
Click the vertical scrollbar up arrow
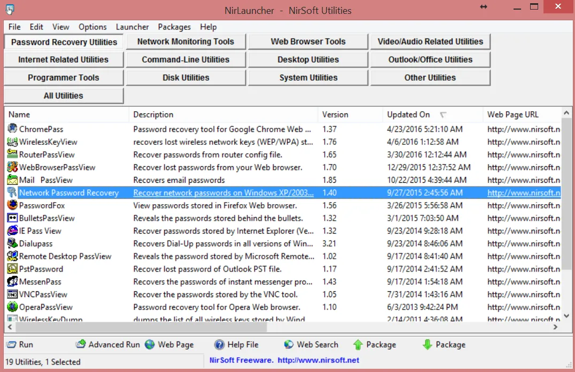click(566, 113)
